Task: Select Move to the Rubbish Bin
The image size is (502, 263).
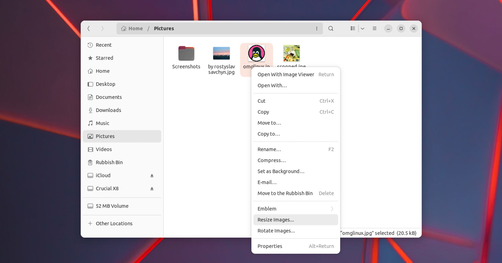Action: click(285, 193)
